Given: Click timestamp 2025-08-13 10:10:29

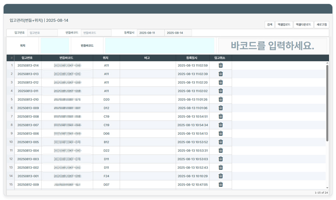Looking at the screenshot, I should tap(193, 176).
